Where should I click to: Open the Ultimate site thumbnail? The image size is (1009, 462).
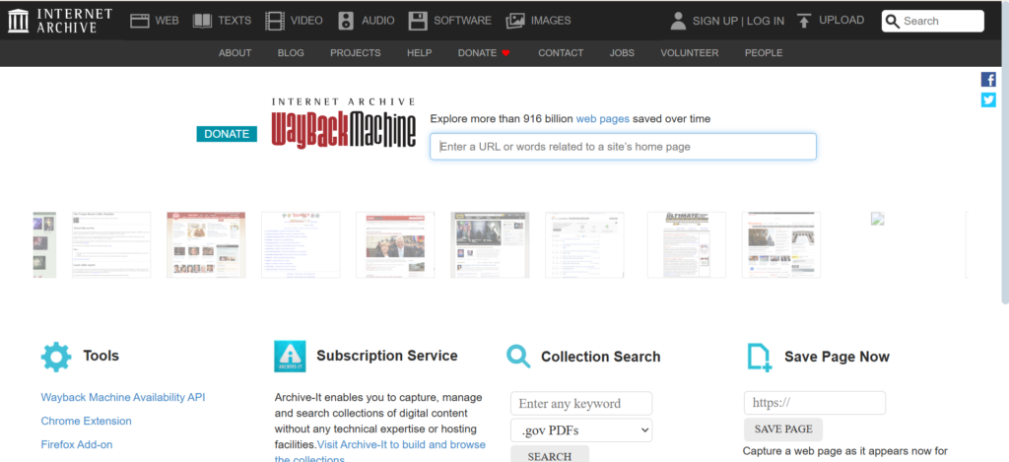click(686, 244)
